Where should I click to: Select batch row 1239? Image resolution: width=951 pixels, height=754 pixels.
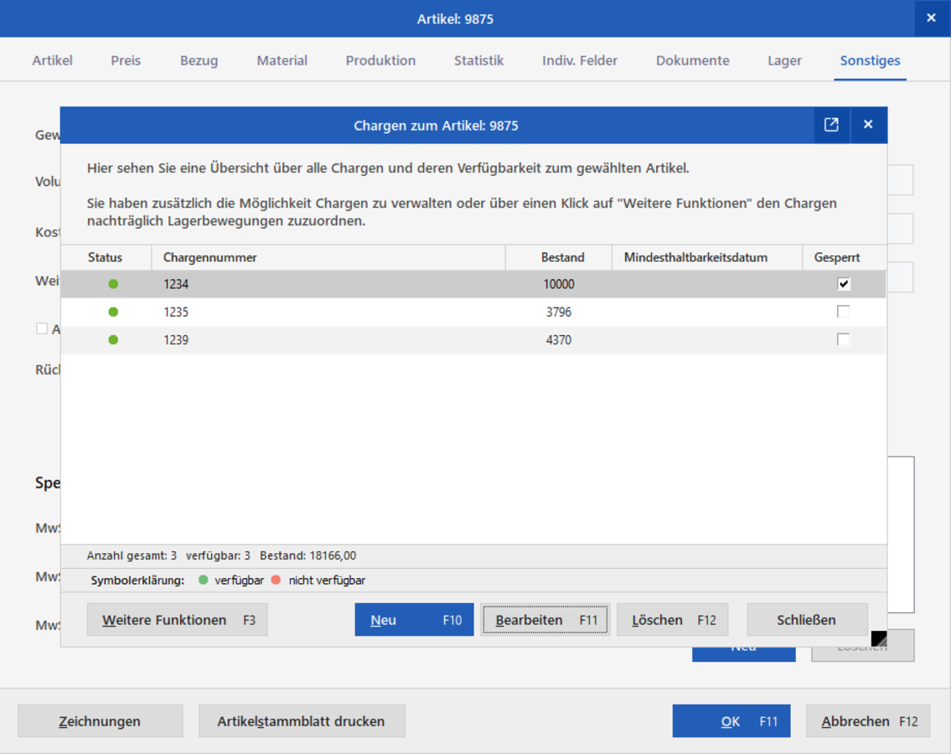[473, 339]
